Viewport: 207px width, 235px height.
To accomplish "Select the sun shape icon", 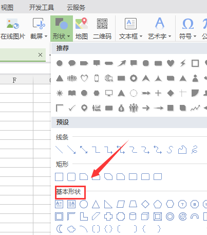I will click(x=60, y=93).
